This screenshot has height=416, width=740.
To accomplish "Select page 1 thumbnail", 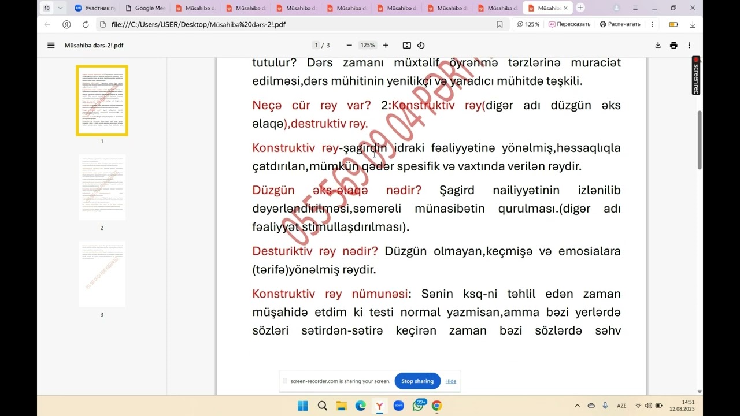I will coord(102,101).
